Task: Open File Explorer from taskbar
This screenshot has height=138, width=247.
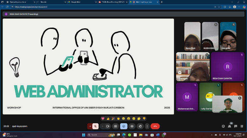Action: tap(141, 135)
